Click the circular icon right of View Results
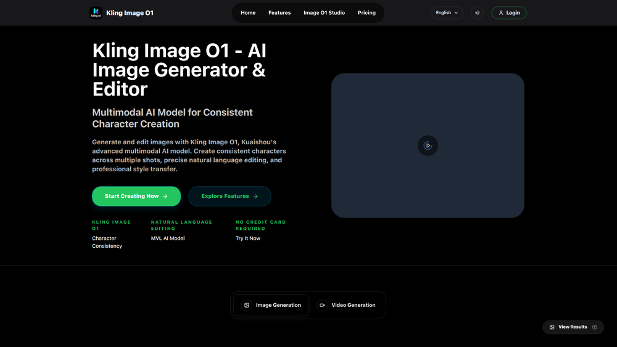The width and height of the screenshot is (617, 347). [595, 327]
